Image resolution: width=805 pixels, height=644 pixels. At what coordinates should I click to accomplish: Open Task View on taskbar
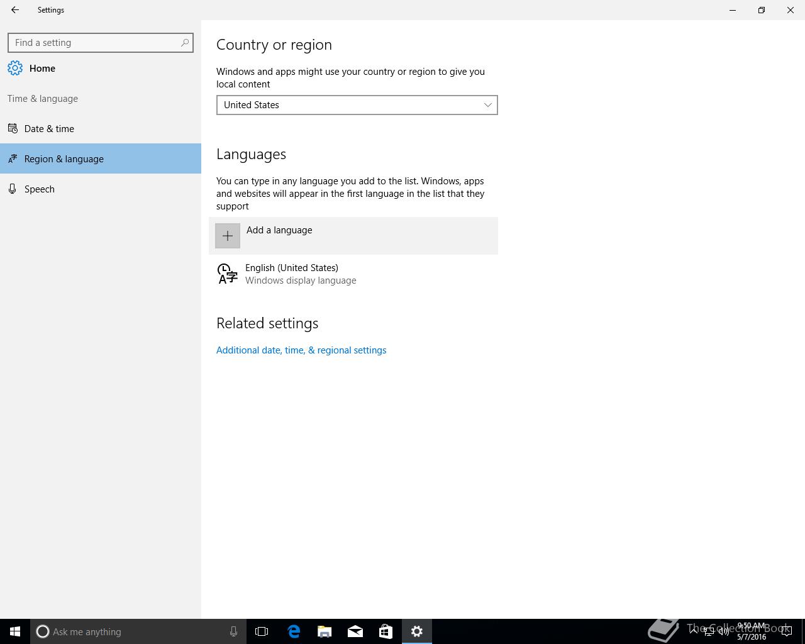(262, 631)
